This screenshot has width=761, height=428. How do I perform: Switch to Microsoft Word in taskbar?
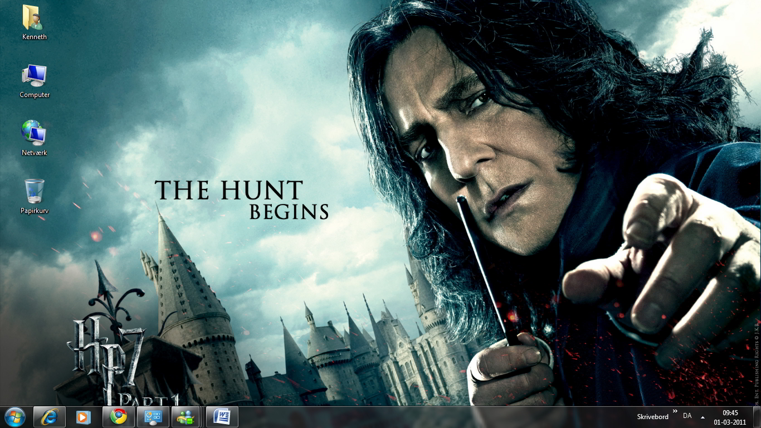point(222,417)
